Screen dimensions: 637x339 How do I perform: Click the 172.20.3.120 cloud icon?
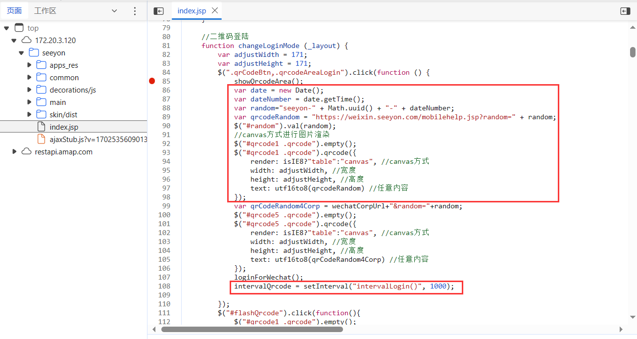pos(27,41)
